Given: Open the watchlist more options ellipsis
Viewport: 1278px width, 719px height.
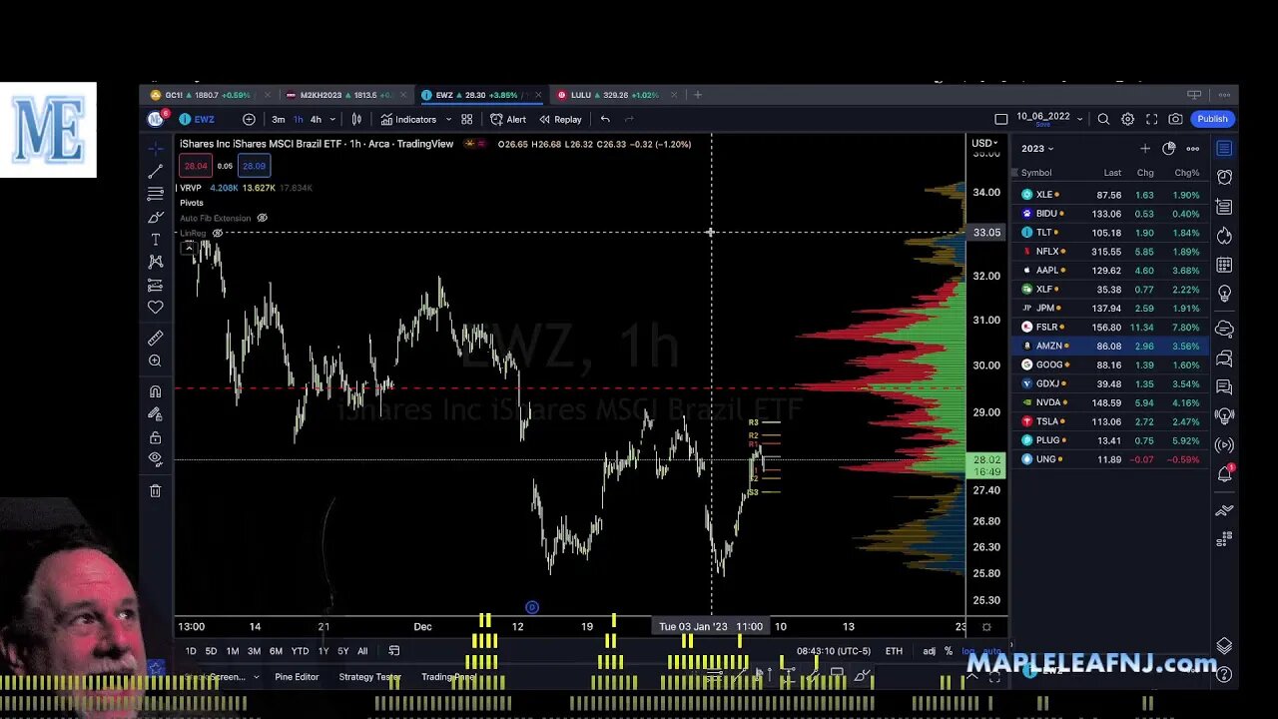Looking at the screenshot, I should point(1192,148).
